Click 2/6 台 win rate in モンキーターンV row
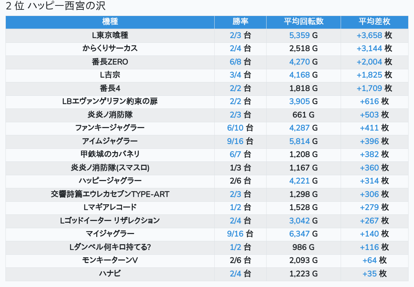Image resolution: width=414 pixels, height=287 pixels. coord(240,261)
